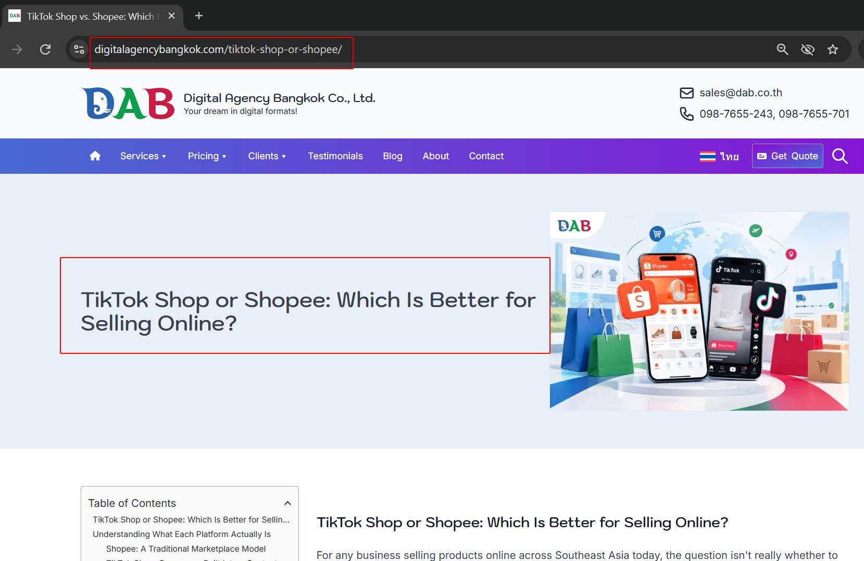Expand the Services dropdown menu
Viewport: 864px width, 561px height.
pyautogui.click(x=143, y=156)
